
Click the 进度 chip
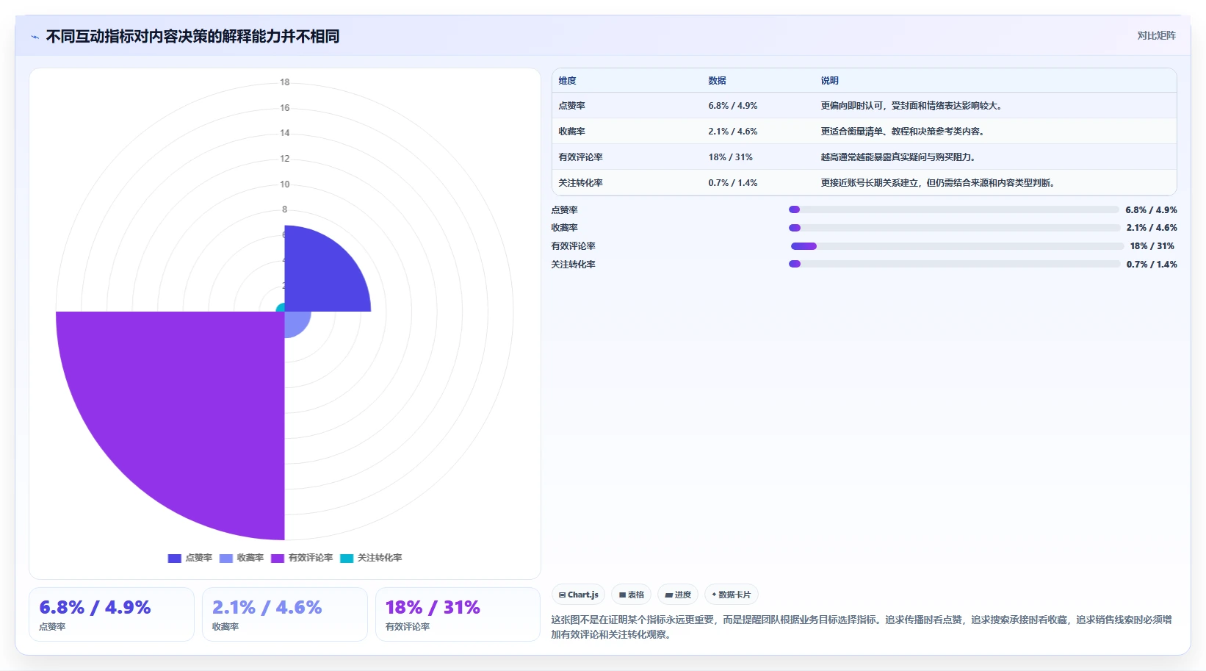pos(677,595)
